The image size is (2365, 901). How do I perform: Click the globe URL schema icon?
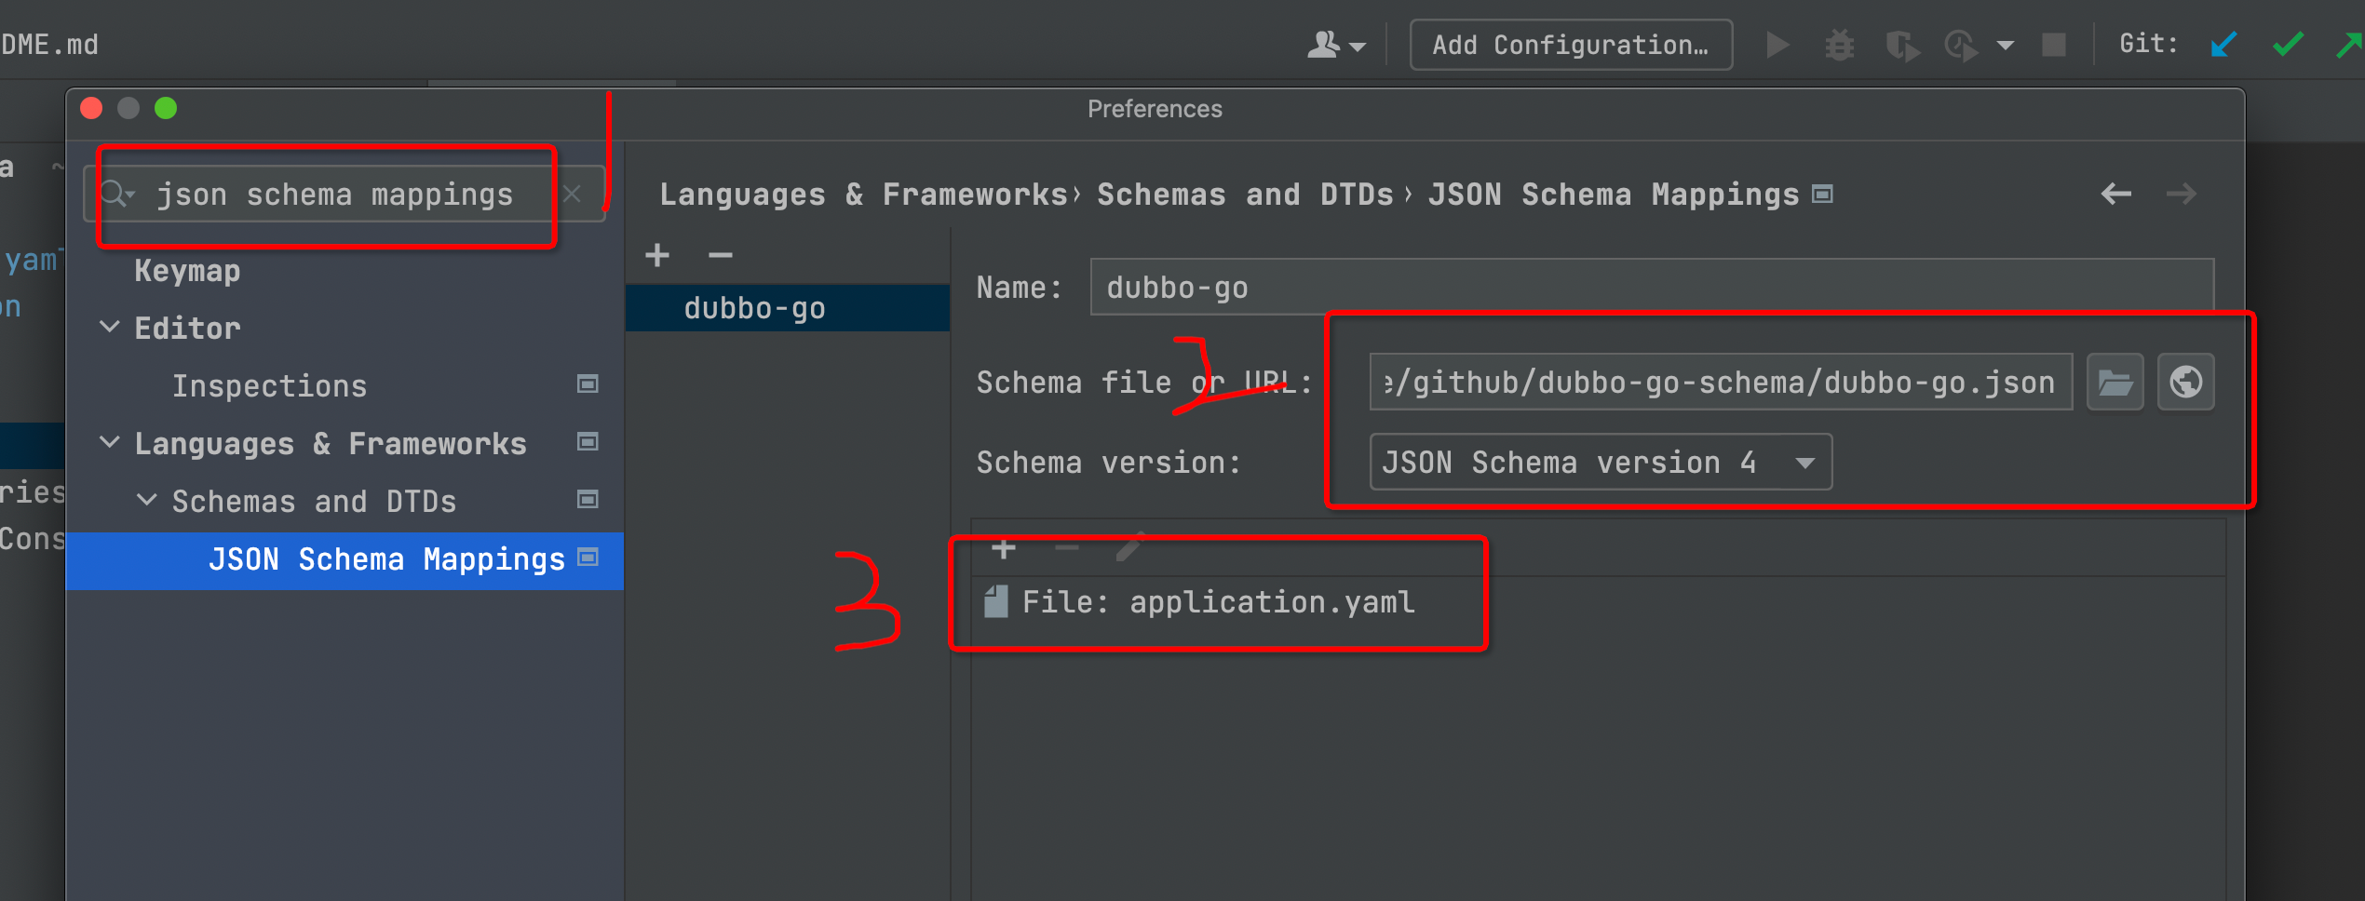click(2185, 382)
